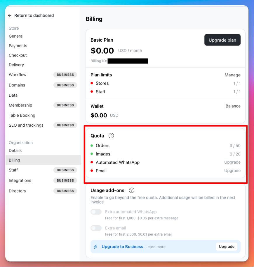Click the white Upgrade button in banner

coord(227,247)
